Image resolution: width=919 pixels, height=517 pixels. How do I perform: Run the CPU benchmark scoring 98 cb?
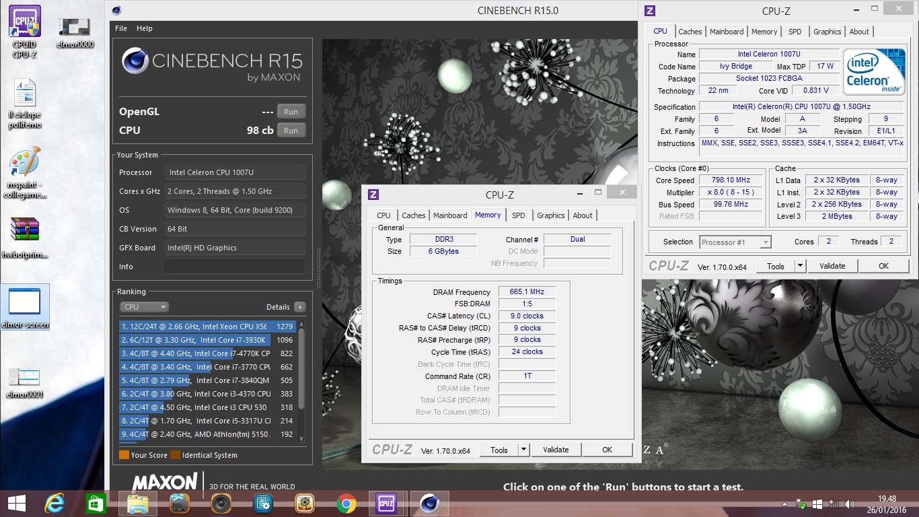[x=291, y=131]
